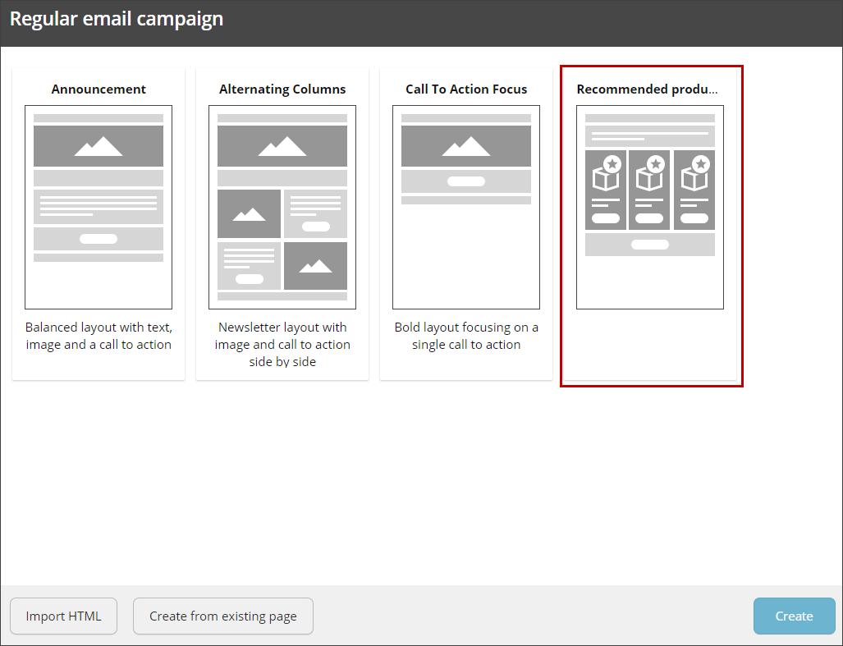The image size is (843, 646).
Task: Select the Announcement template thumbnail
Action: click(99, 207)
